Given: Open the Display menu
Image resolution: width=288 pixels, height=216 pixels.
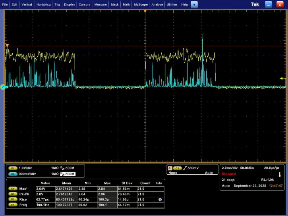Looking at the screenshot, I should 70,4.
